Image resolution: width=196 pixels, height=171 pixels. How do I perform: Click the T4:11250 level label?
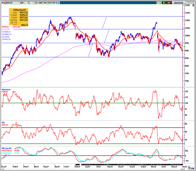coord(5,37)
